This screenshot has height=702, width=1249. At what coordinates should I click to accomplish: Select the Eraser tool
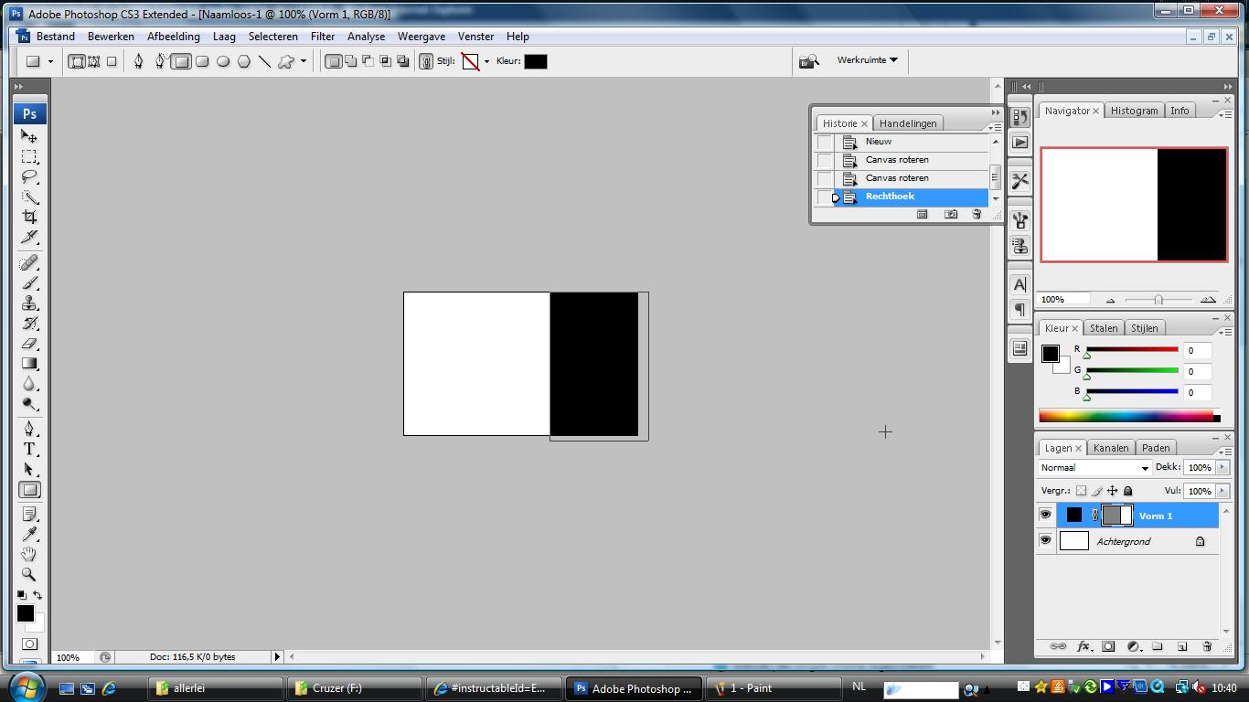point(29,344)
